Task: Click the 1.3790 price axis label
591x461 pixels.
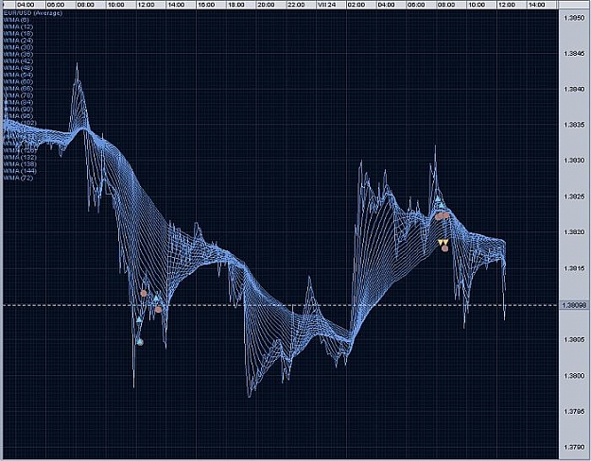Action: click(x=574, y=448)
